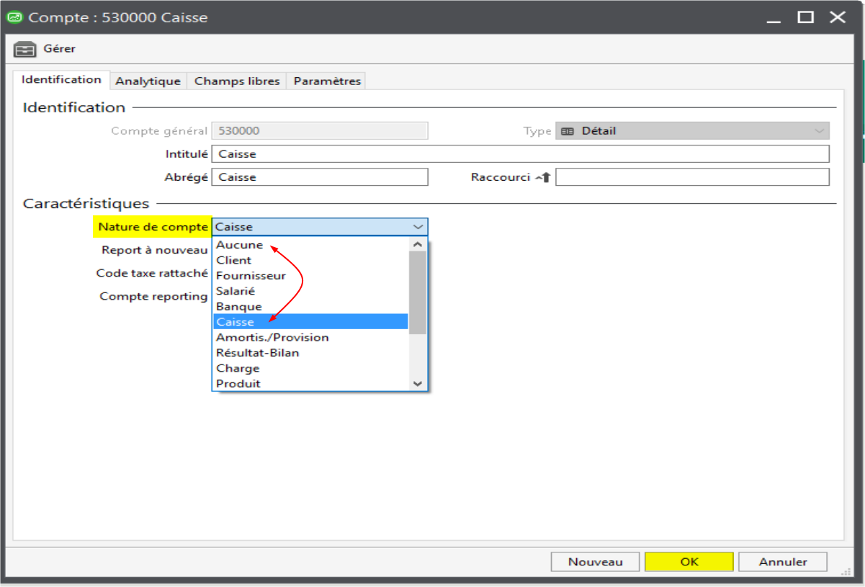Click the Détail type list icon
Screen dimensions: 865x587
(x=568, y=131)
